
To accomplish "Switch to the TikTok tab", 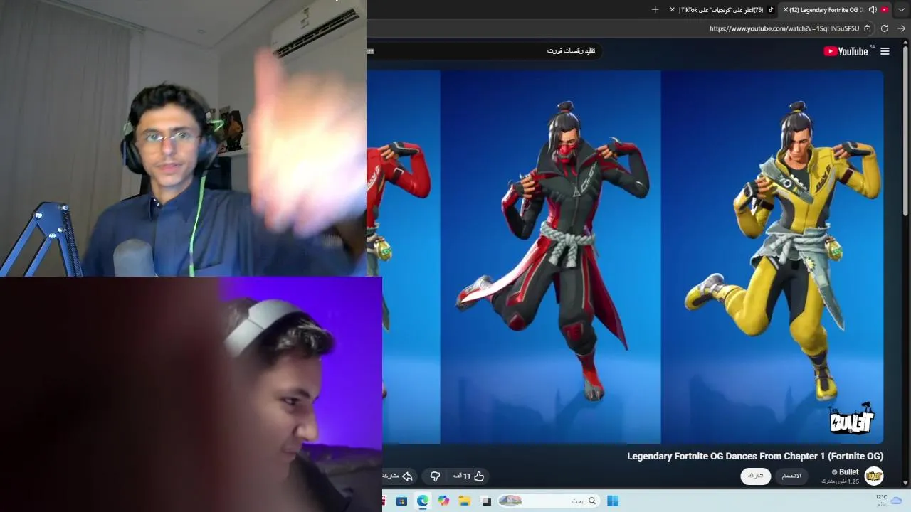I will click(722, 10).
